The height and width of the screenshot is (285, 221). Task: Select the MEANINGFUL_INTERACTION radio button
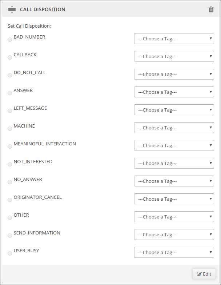click(x=10, y=146)
